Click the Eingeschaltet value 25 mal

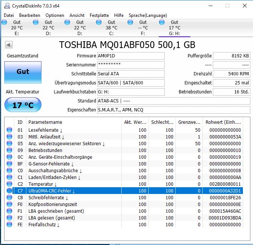[232, 83]
